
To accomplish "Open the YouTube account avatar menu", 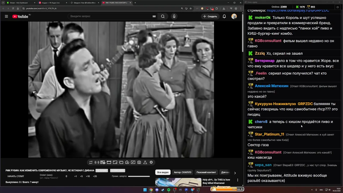I will pyautogui.click(x=234, y=16).
